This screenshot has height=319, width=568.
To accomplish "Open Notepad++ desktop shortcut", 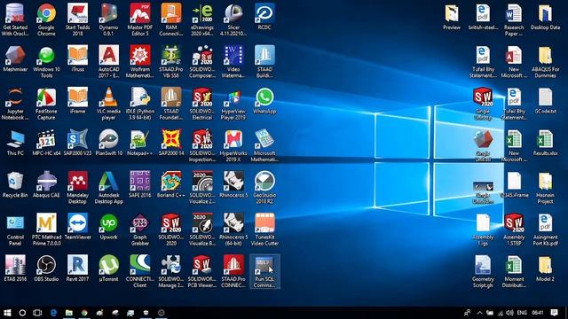I will [x=140, y=143].
